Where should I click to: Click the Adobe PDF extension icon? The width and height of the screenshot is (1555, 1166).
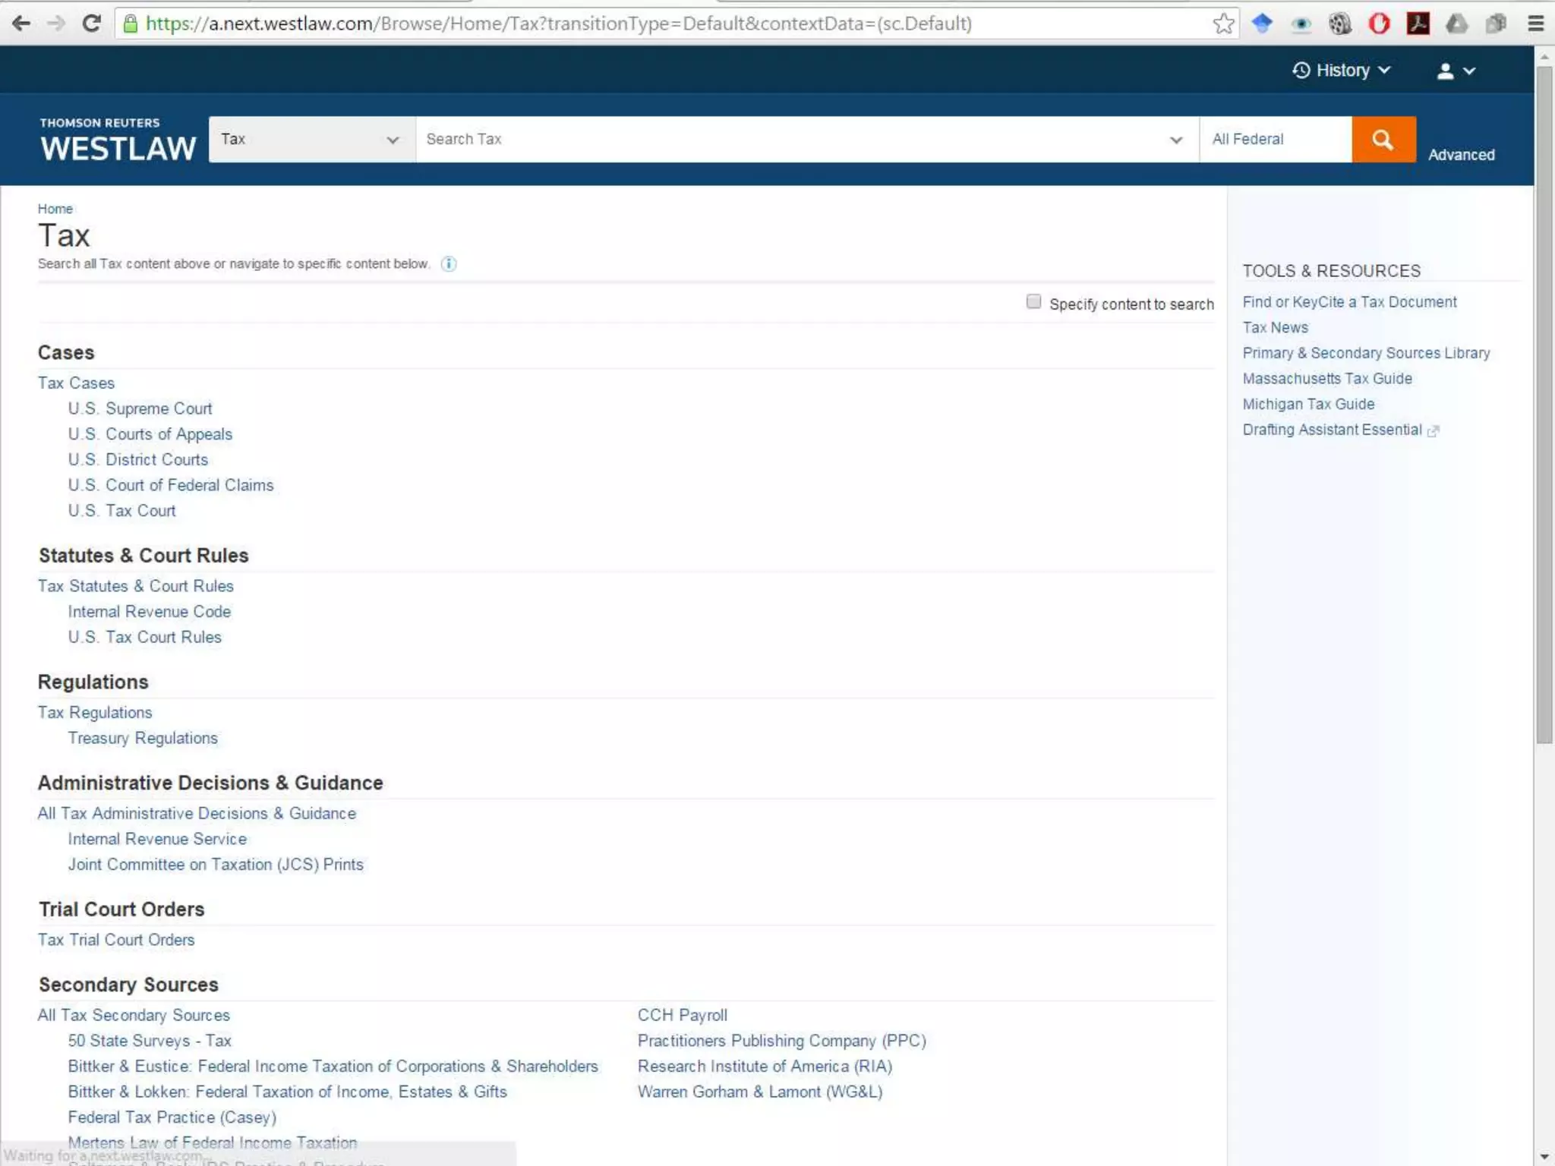(1418, 24)
